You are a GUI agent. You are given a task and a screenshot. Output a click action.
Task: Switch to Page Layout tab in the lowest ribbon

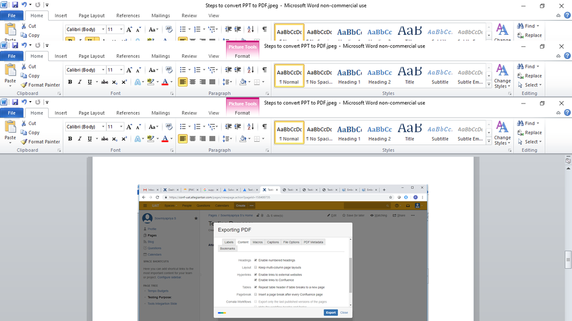coord(92,113)
